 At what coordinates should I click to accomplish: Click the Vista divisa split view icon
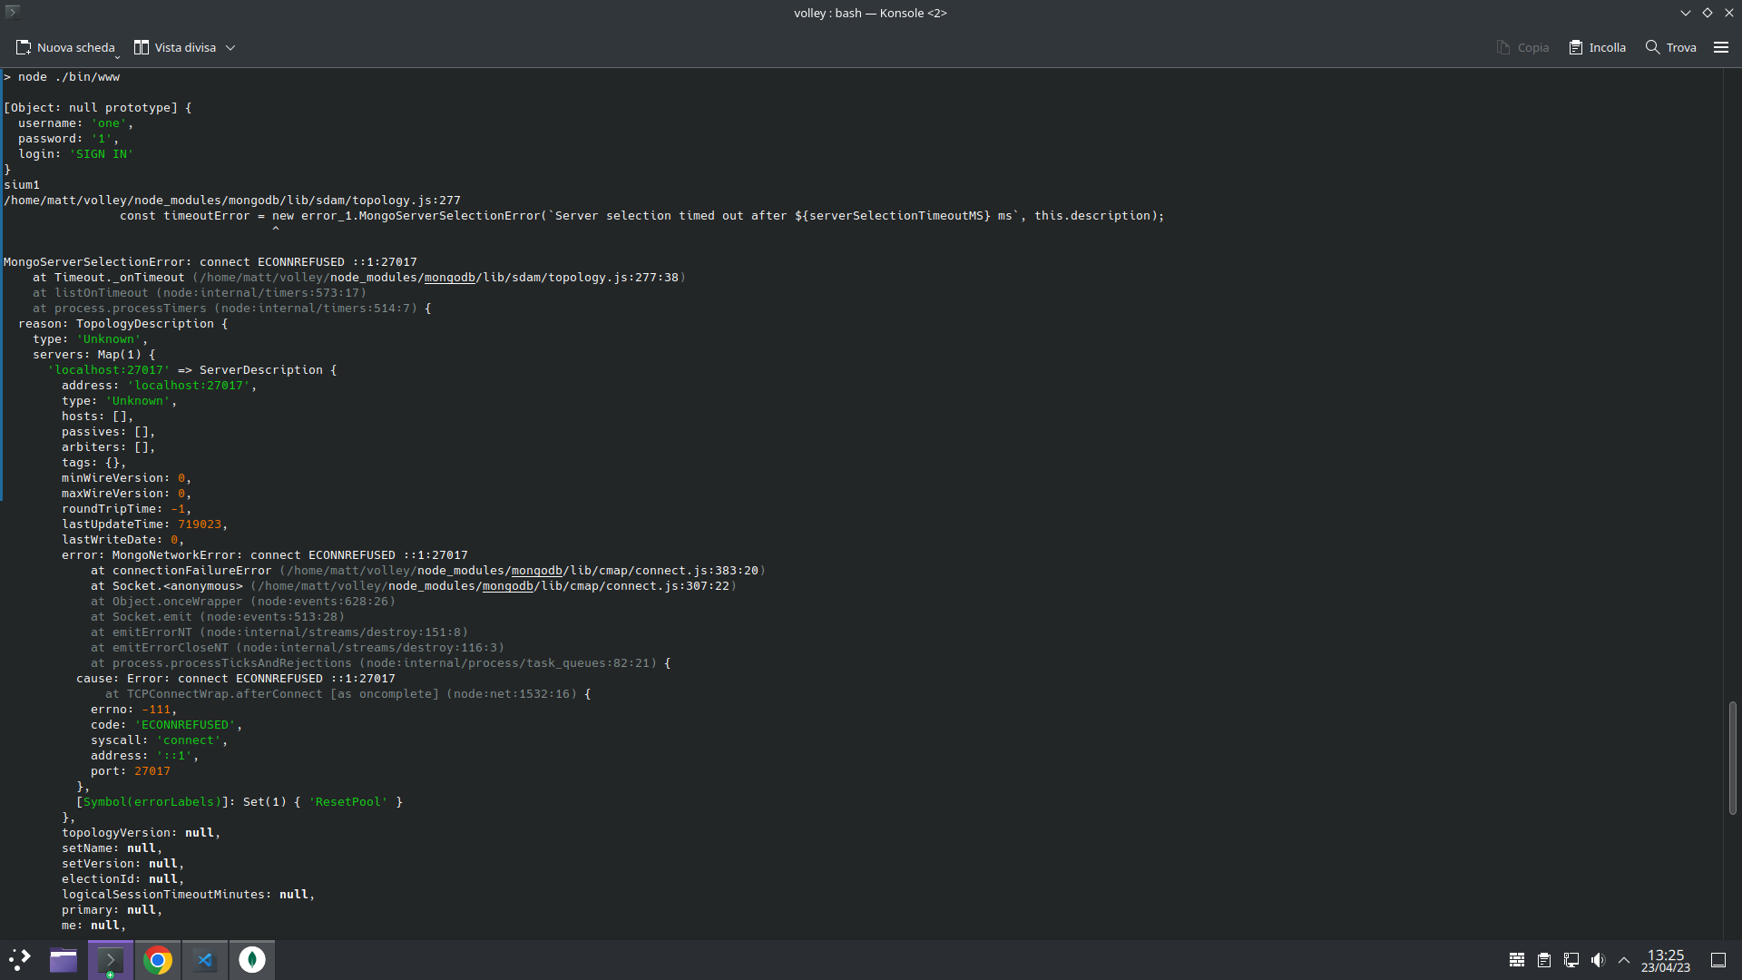142,47
